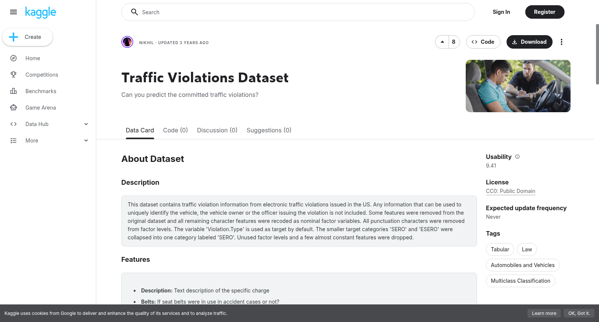Expand the More sidebar section

point(86,141)
